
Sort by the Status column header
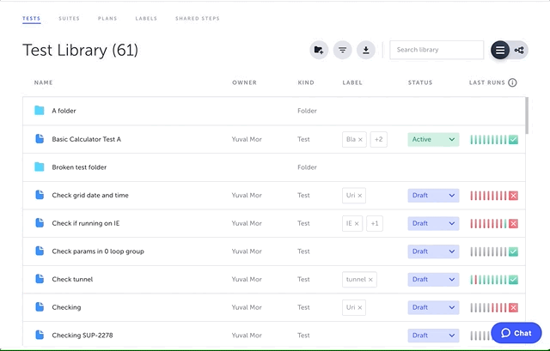[x=420, y=82]
